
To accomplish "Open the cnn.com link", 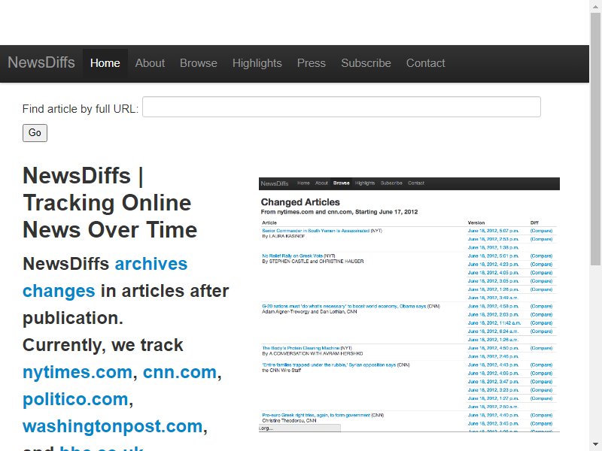I will tap(180, 372).
